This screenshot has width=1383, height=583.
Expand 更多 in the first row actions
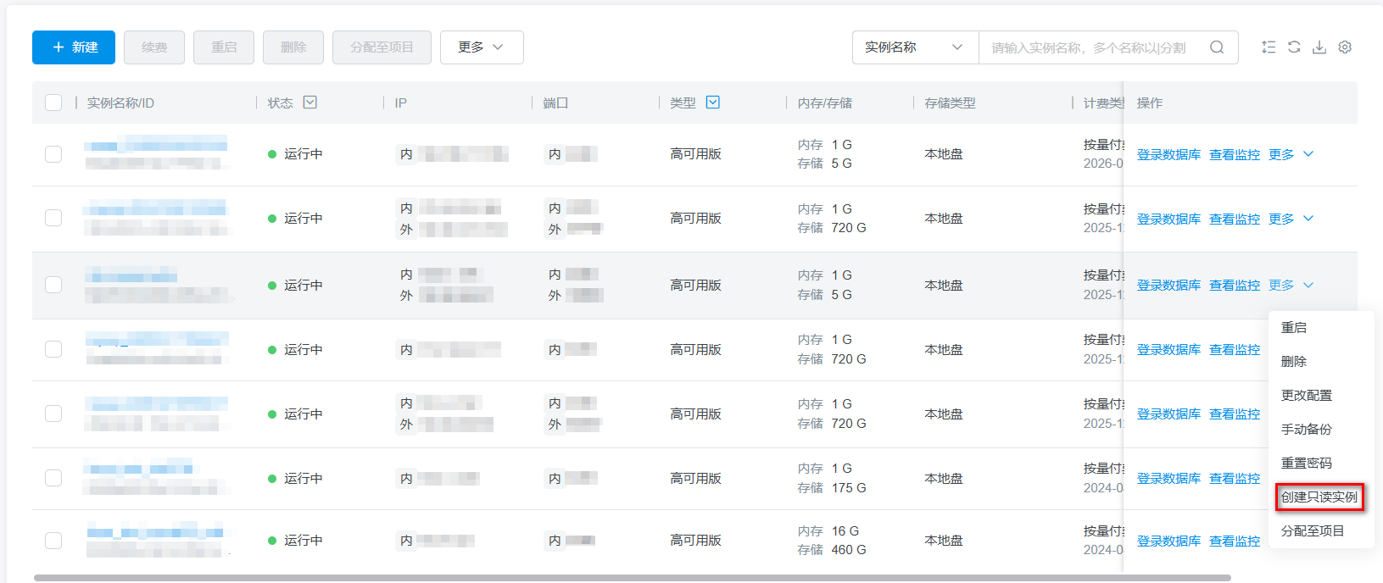coord(1291,154)
